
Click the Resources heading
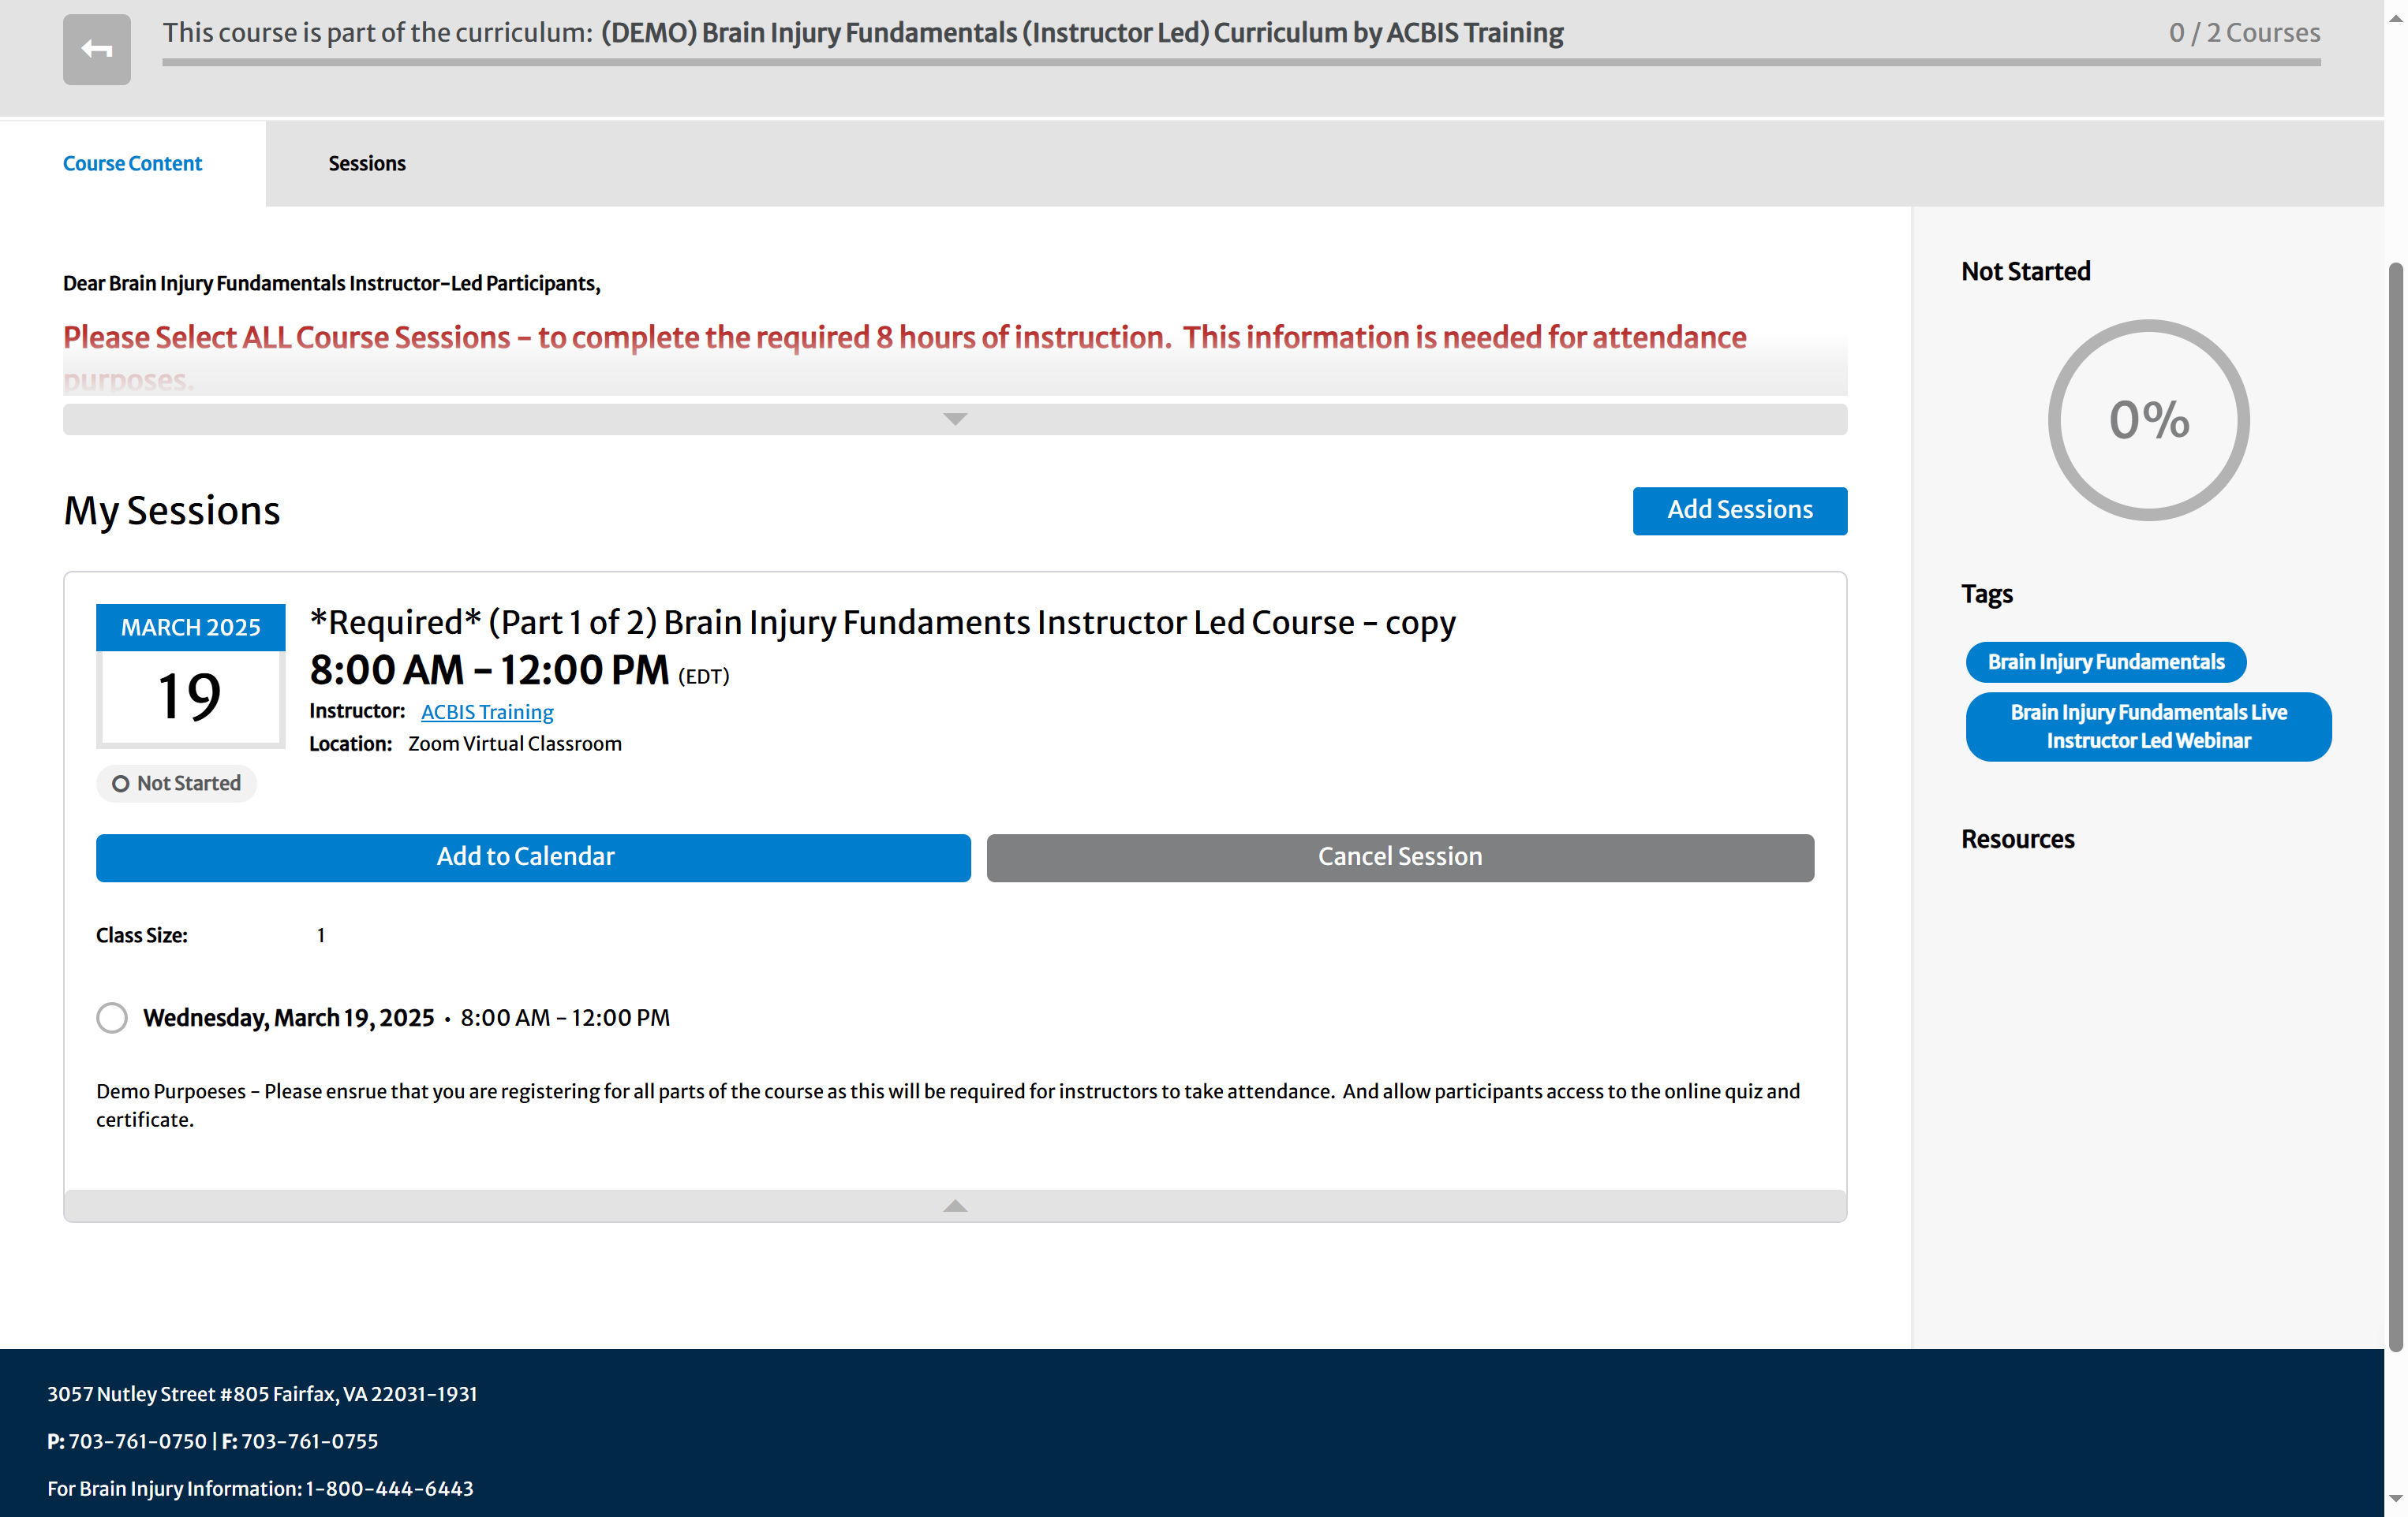[x=2017, y=840]
